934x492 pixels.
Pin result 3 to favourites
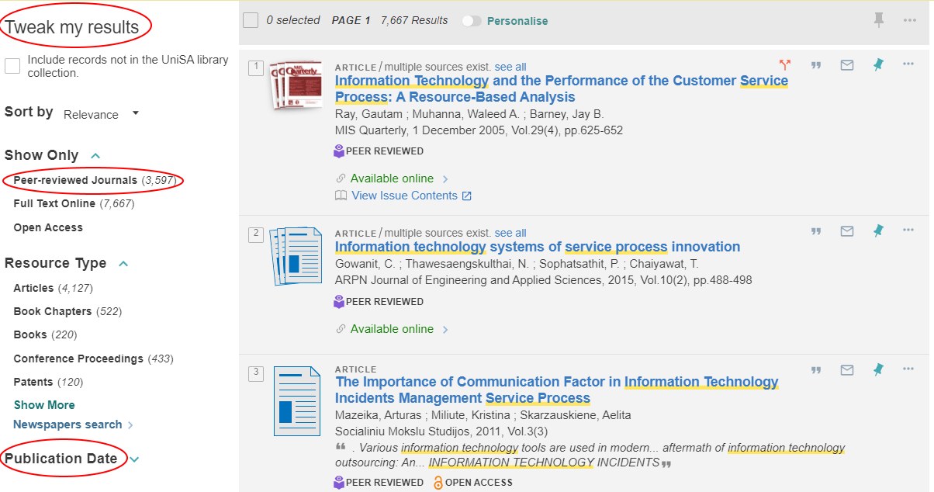pyautogui.click(x=878, y=369)
